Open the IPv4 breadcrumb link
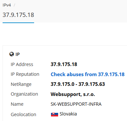127x121 pixels. [7, 5]
